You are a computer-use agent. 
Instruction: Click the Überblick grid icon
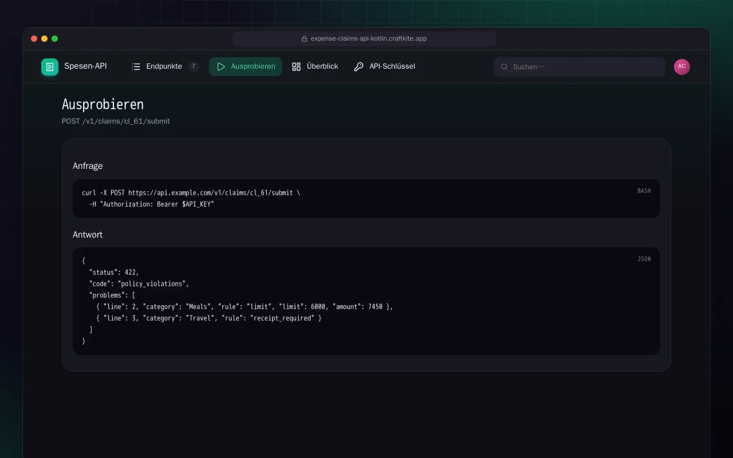(x=296, y=66)
